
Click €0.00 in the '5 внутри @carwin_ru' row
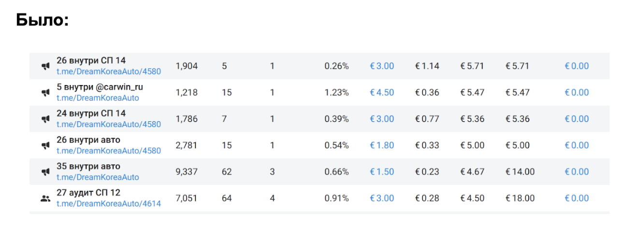click(x=577, y=93)
